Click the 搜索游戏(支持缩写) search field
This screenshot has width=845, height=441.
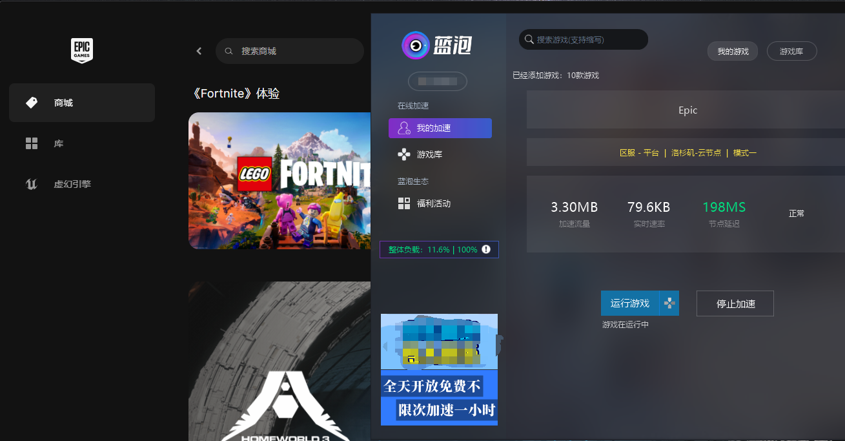584,39
